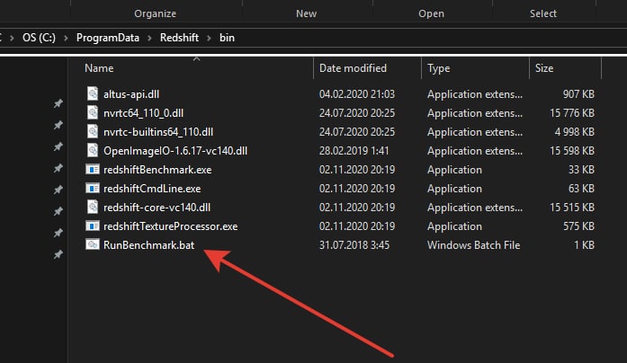Viewport: 627px width, 363px height.
Task: Select the file name redshiftCmdLine.exe
Action: click(x=152, y=189)
